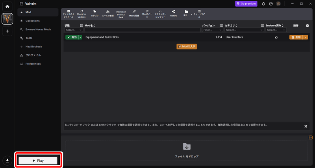Open help question mark icon
The width and height of the screenshot is (315, 168).
tap(271, 4)
